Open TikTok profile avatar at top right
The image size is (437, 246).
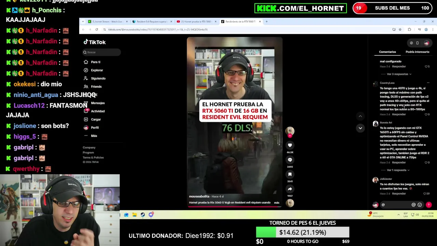(426, 43)
